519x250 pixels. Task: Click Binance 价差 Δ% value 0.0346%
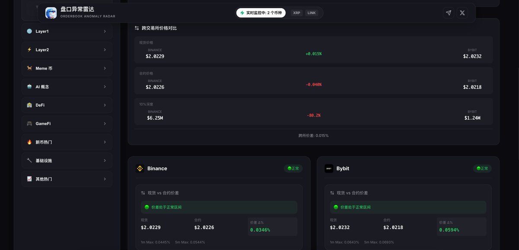click(260, 230)
